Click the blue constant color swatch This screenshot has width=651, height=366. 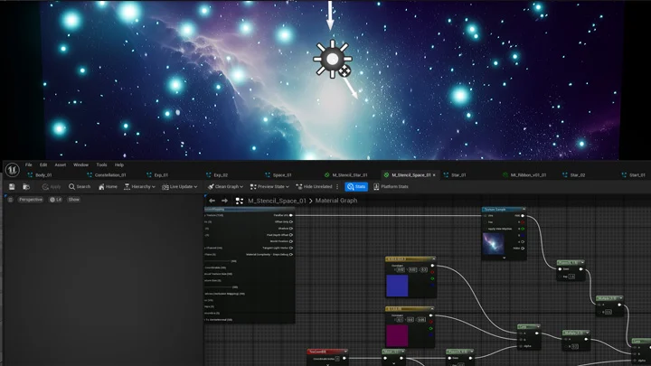(x=397, y=286)
